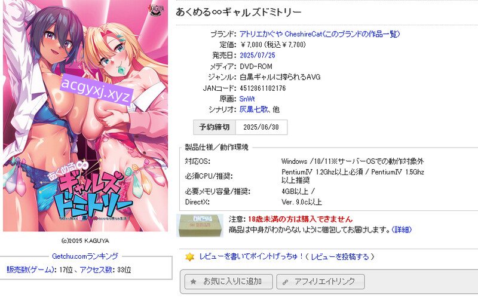Click the KAGUYA logo on cover
Viewport: 478px width, 297px height.
(x=157, y=10)
